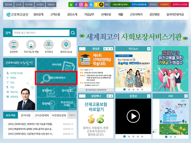
Task: Open the Twitter icon
Action: [x=91, y=4]
